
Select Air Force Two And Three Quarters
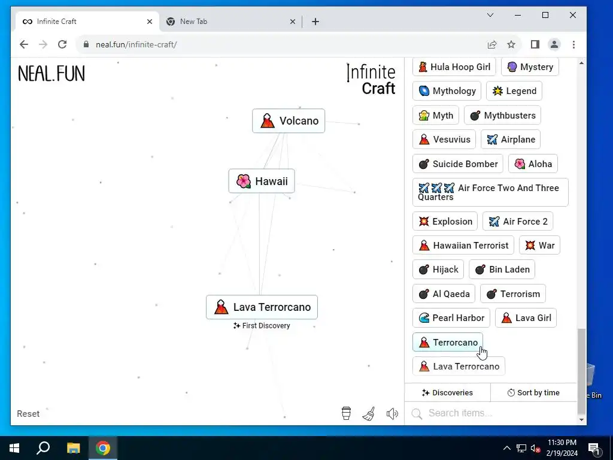click(491, 192)
